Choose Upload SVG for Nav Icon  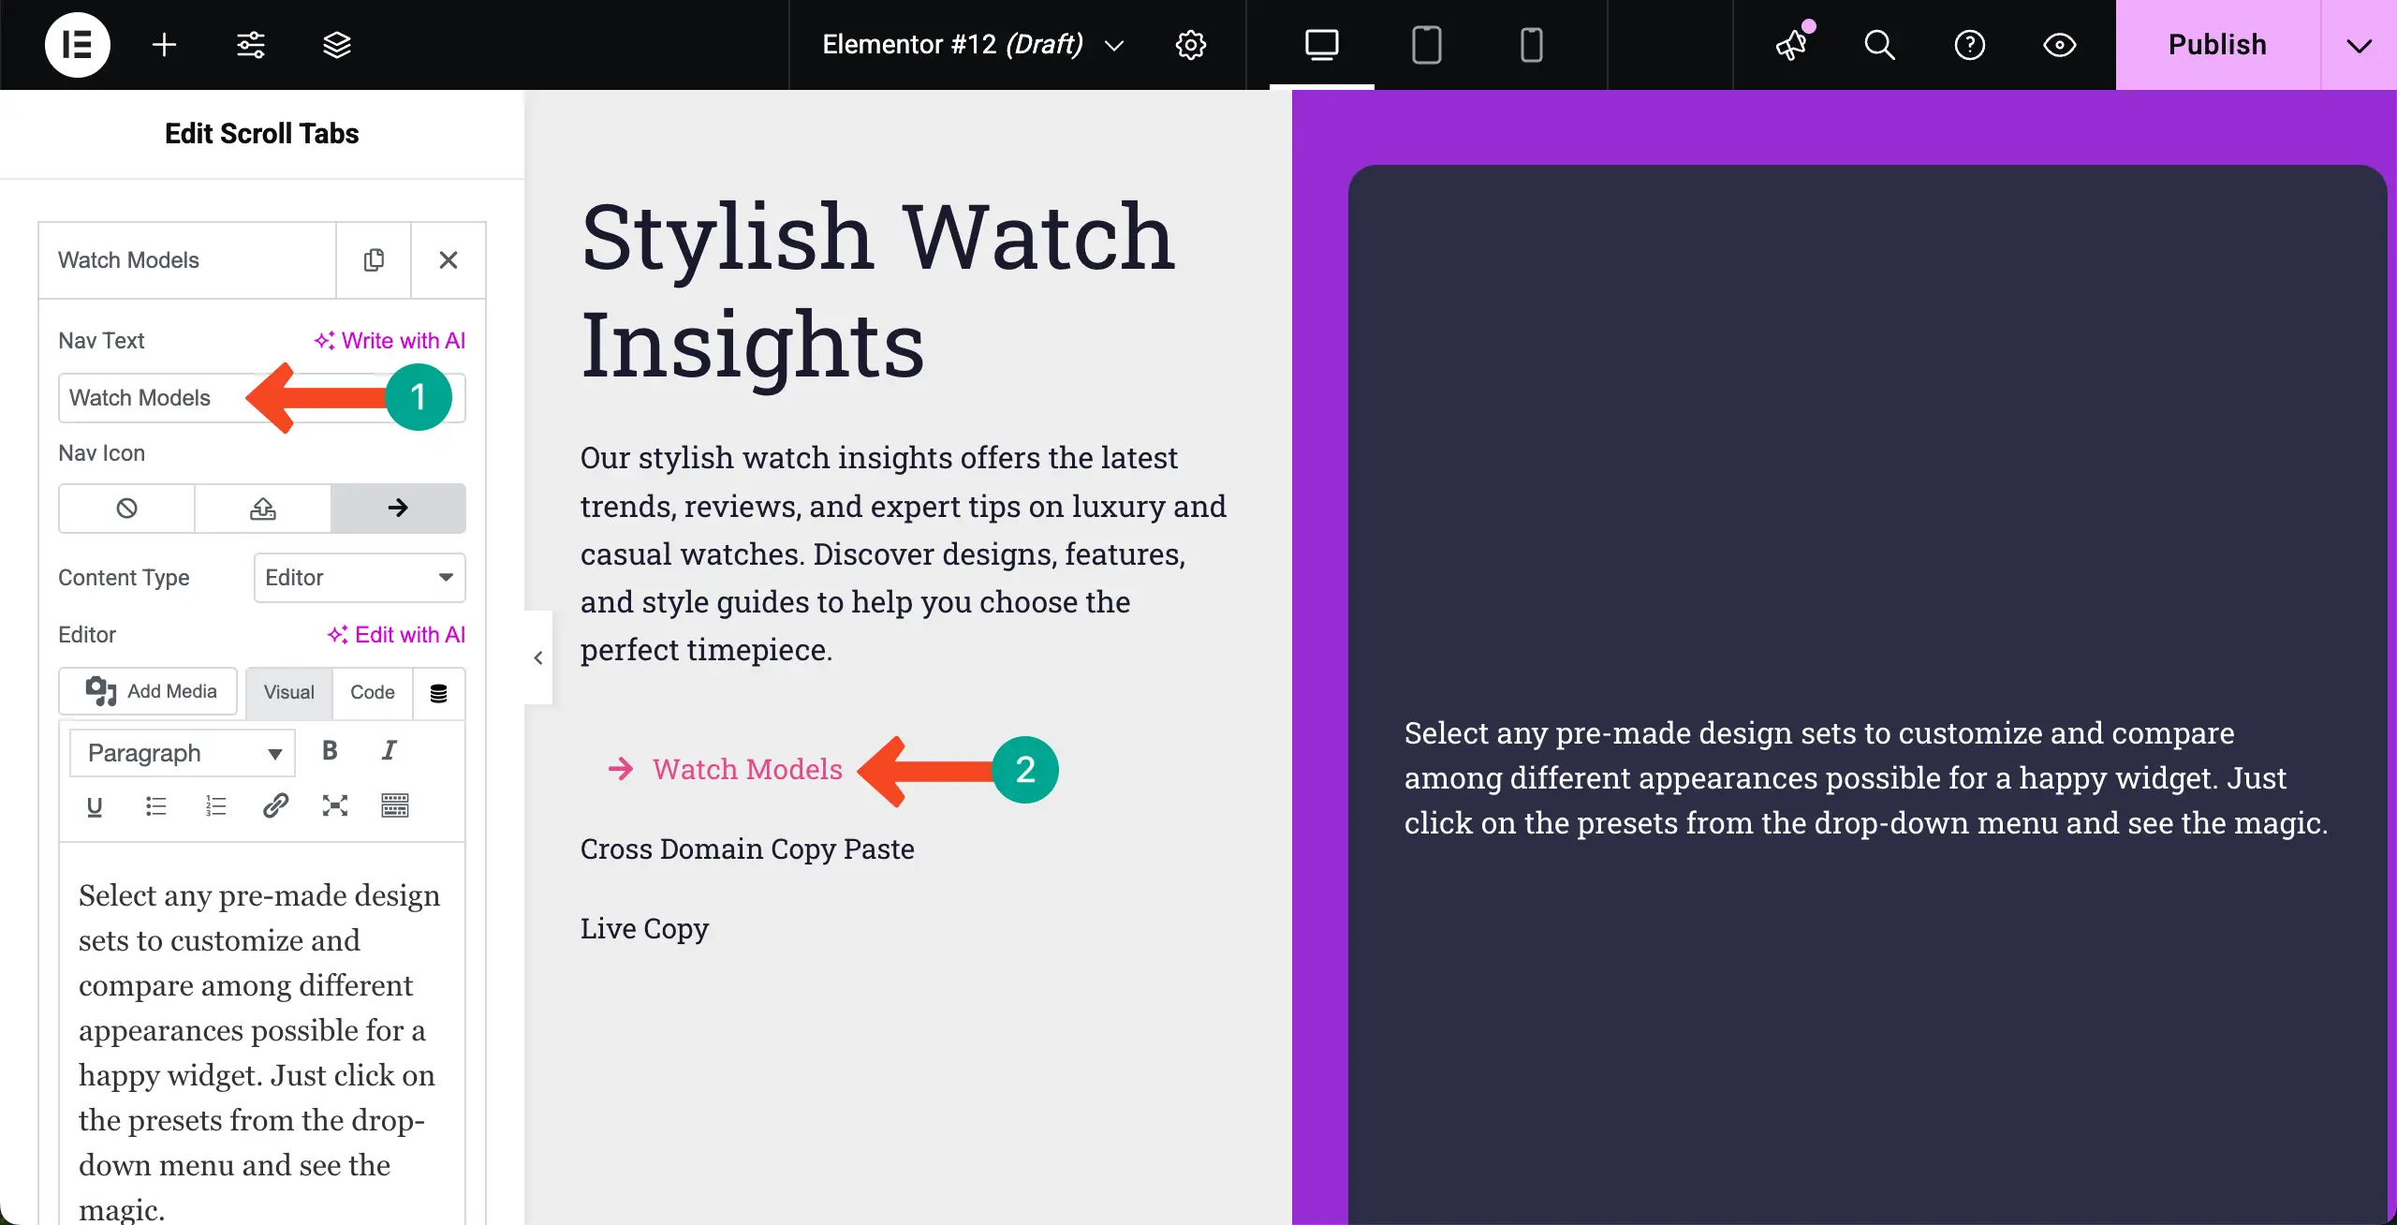[x=262, y=509]
